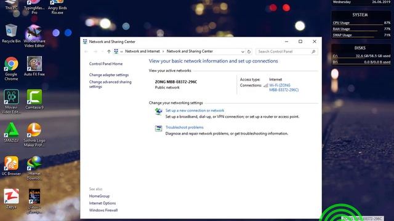Viewport: 394px width, 221px height.
Task: Click the date 26.06.2019 in widget
Action: (381, 2)
